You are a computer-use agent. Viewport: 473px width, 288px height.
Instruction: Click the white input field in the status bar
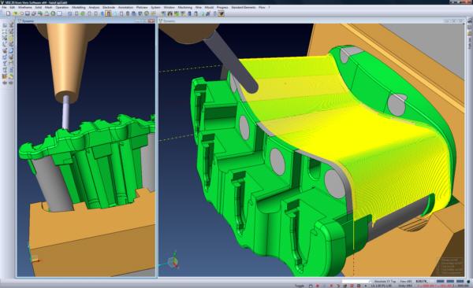tap(356, 282)
